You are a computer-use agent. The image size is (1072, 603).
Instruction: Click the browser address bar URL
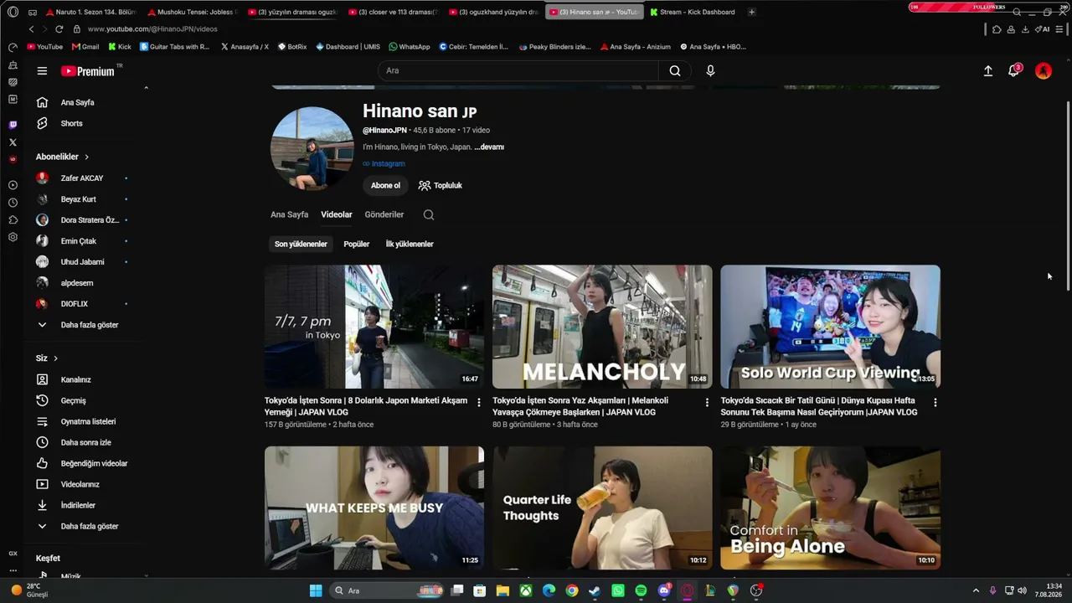pyautogui.click(x=152, y=29)
